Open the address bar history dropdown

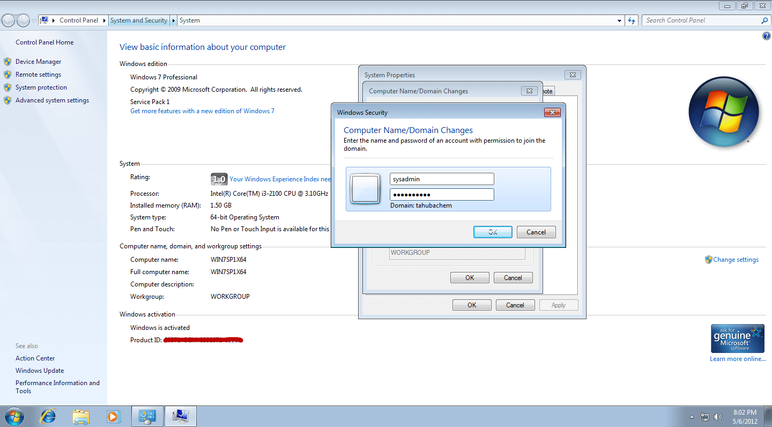tap(620, 20)
